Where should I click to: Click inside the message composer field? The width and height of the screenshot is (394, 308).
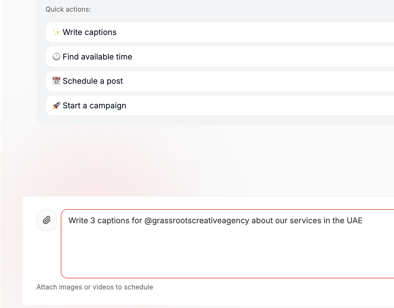[220, 242]
